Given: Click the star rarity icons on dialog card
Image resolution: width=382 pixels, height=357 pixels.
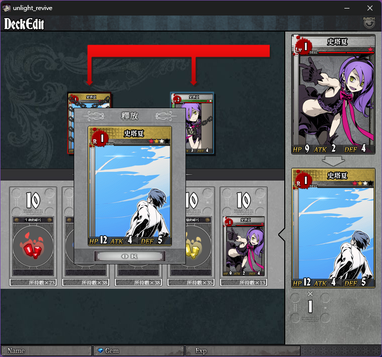Looking at the screenshot, I should [x=159, y=141].
